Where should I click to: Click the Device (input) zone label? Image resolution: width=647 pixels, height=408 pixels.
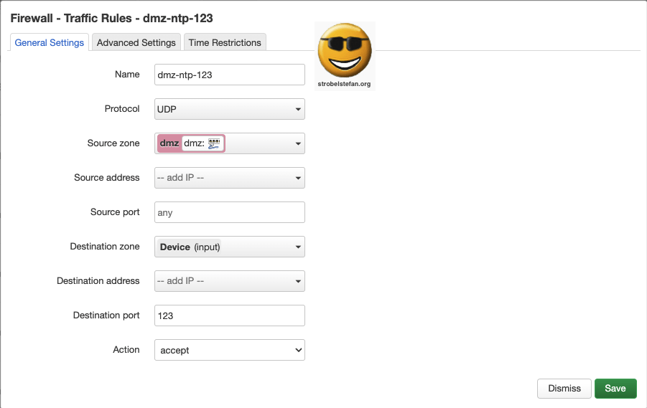click(x=190, y=247)
